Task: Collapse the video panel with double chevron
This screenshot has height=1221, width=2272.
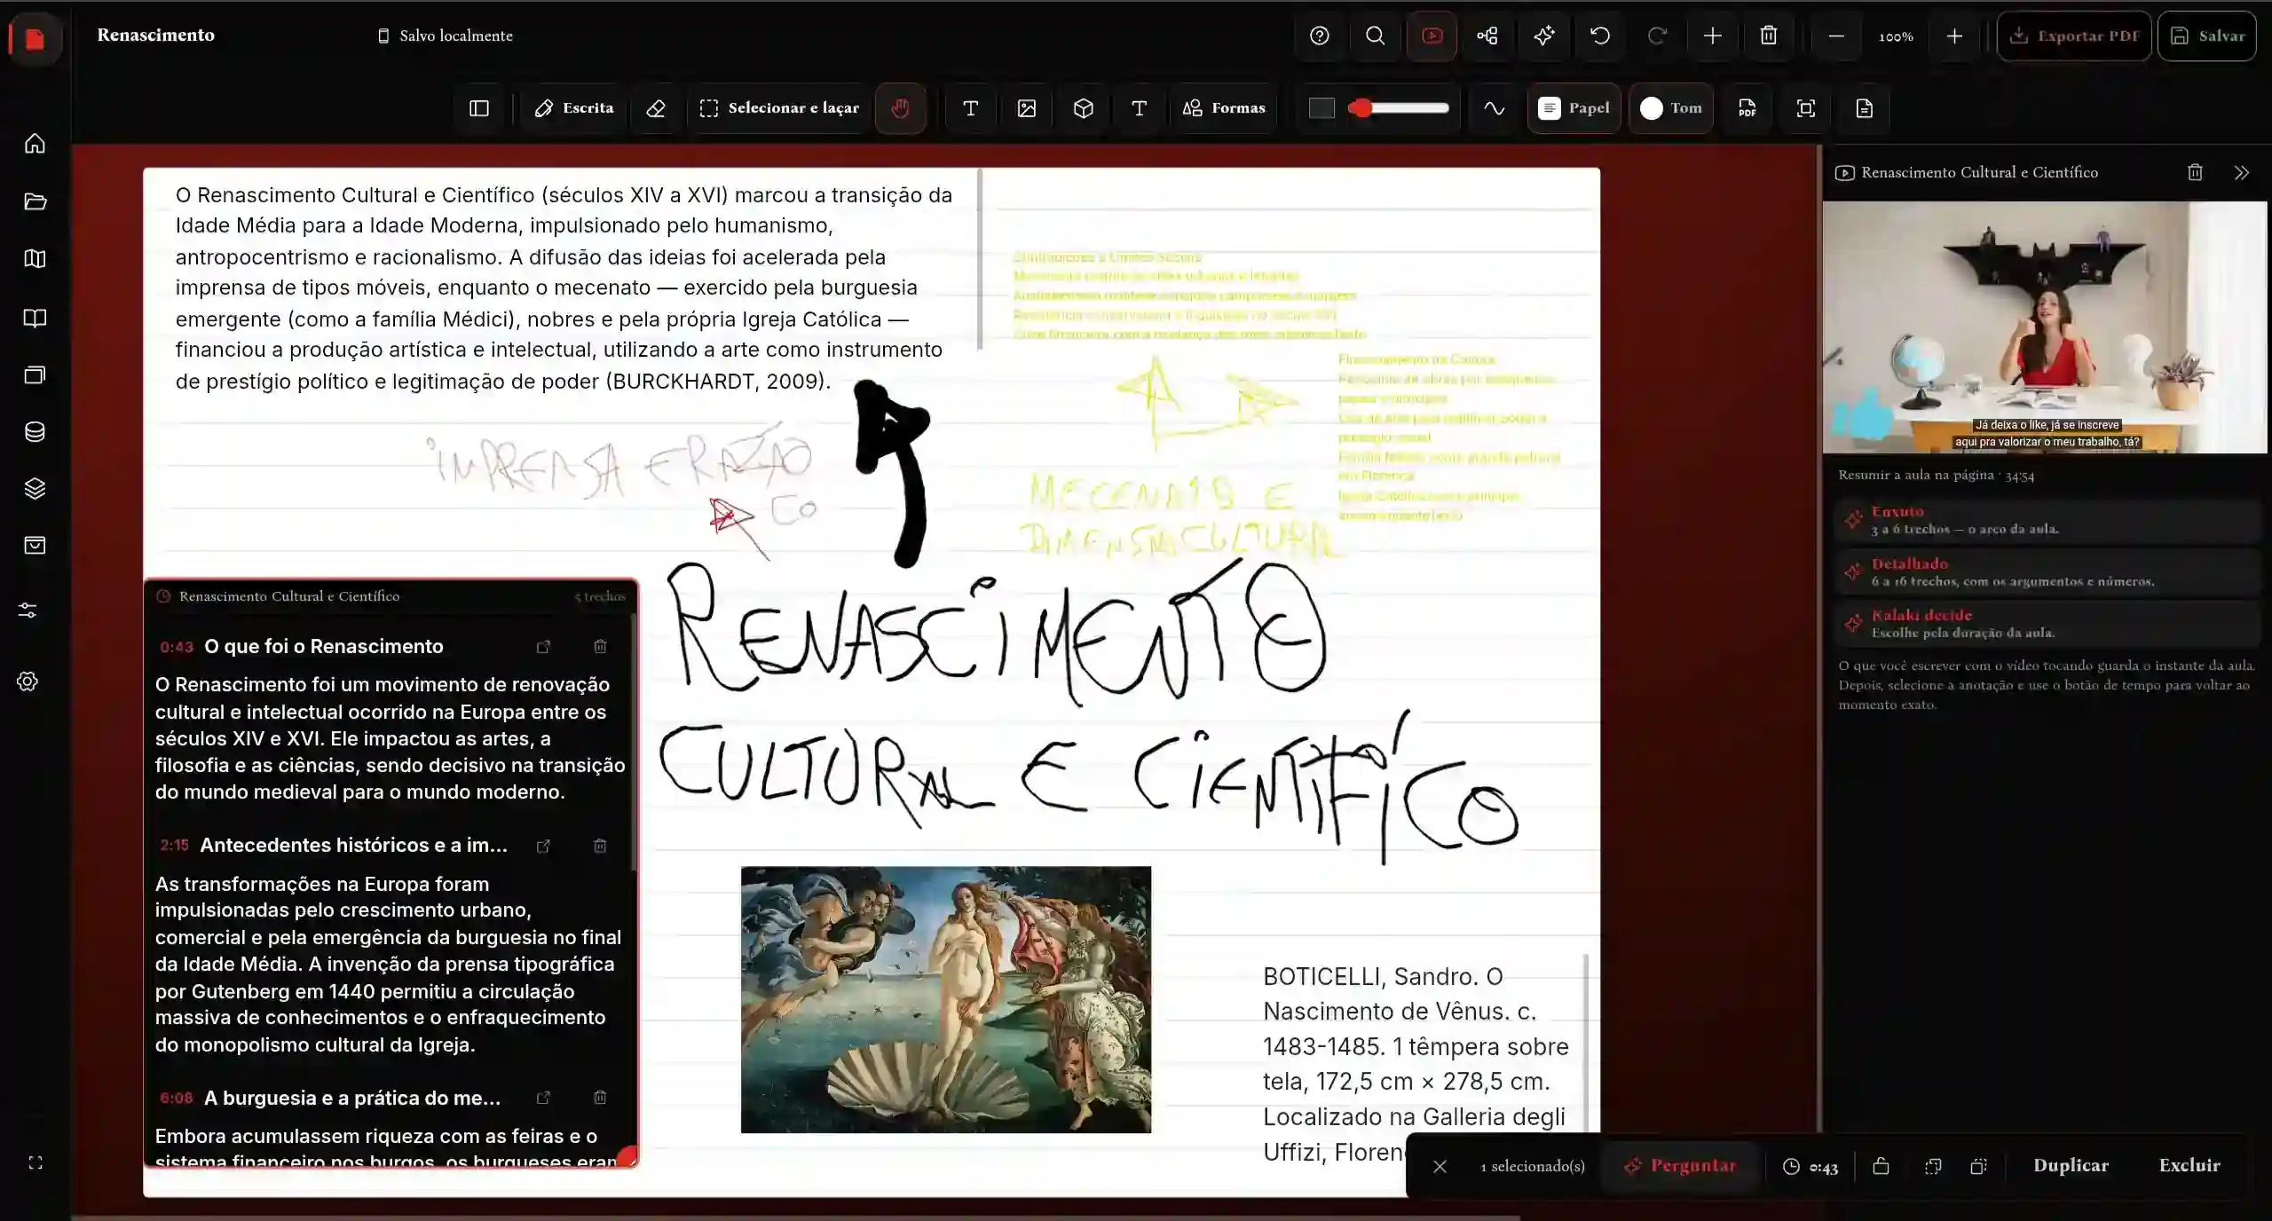Action: (2242, 172)
